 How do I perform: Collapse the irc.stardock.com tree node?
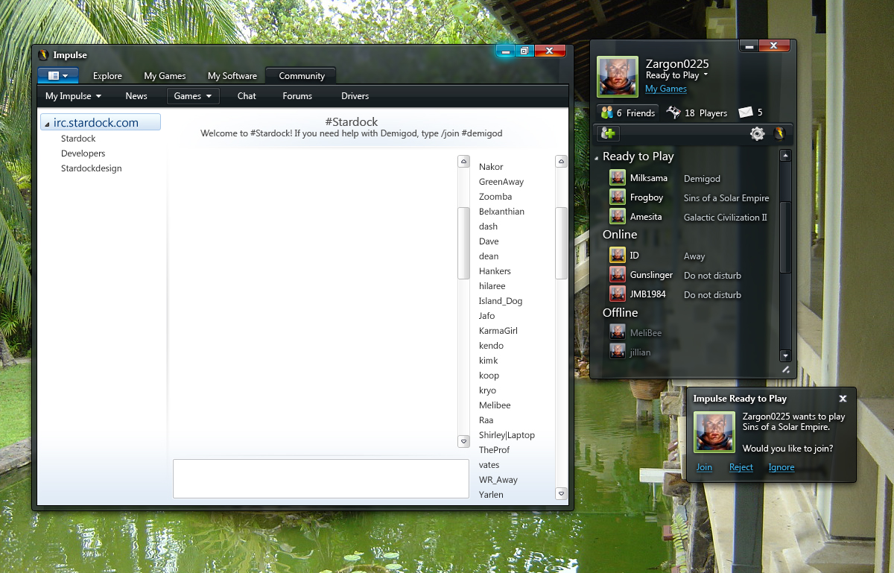click(x=47, y=124)
